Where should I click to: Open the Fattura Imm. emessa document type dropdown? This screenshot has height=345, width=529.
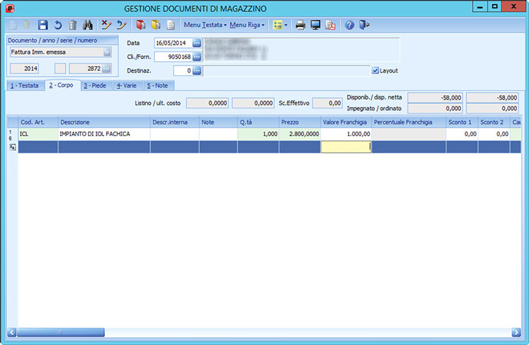(x=107, y=52)
